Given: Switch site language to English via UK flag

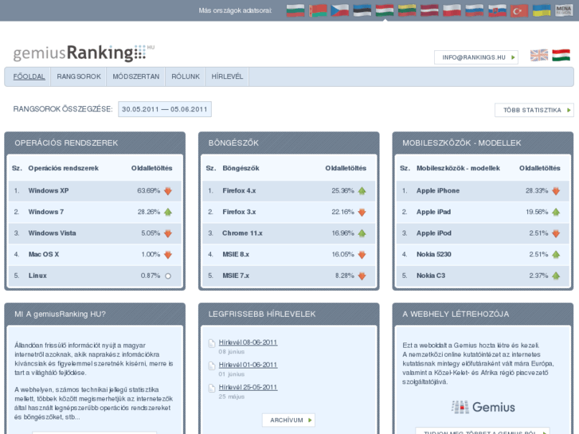Looking at the screenshot, I should (x=539, y=56).
